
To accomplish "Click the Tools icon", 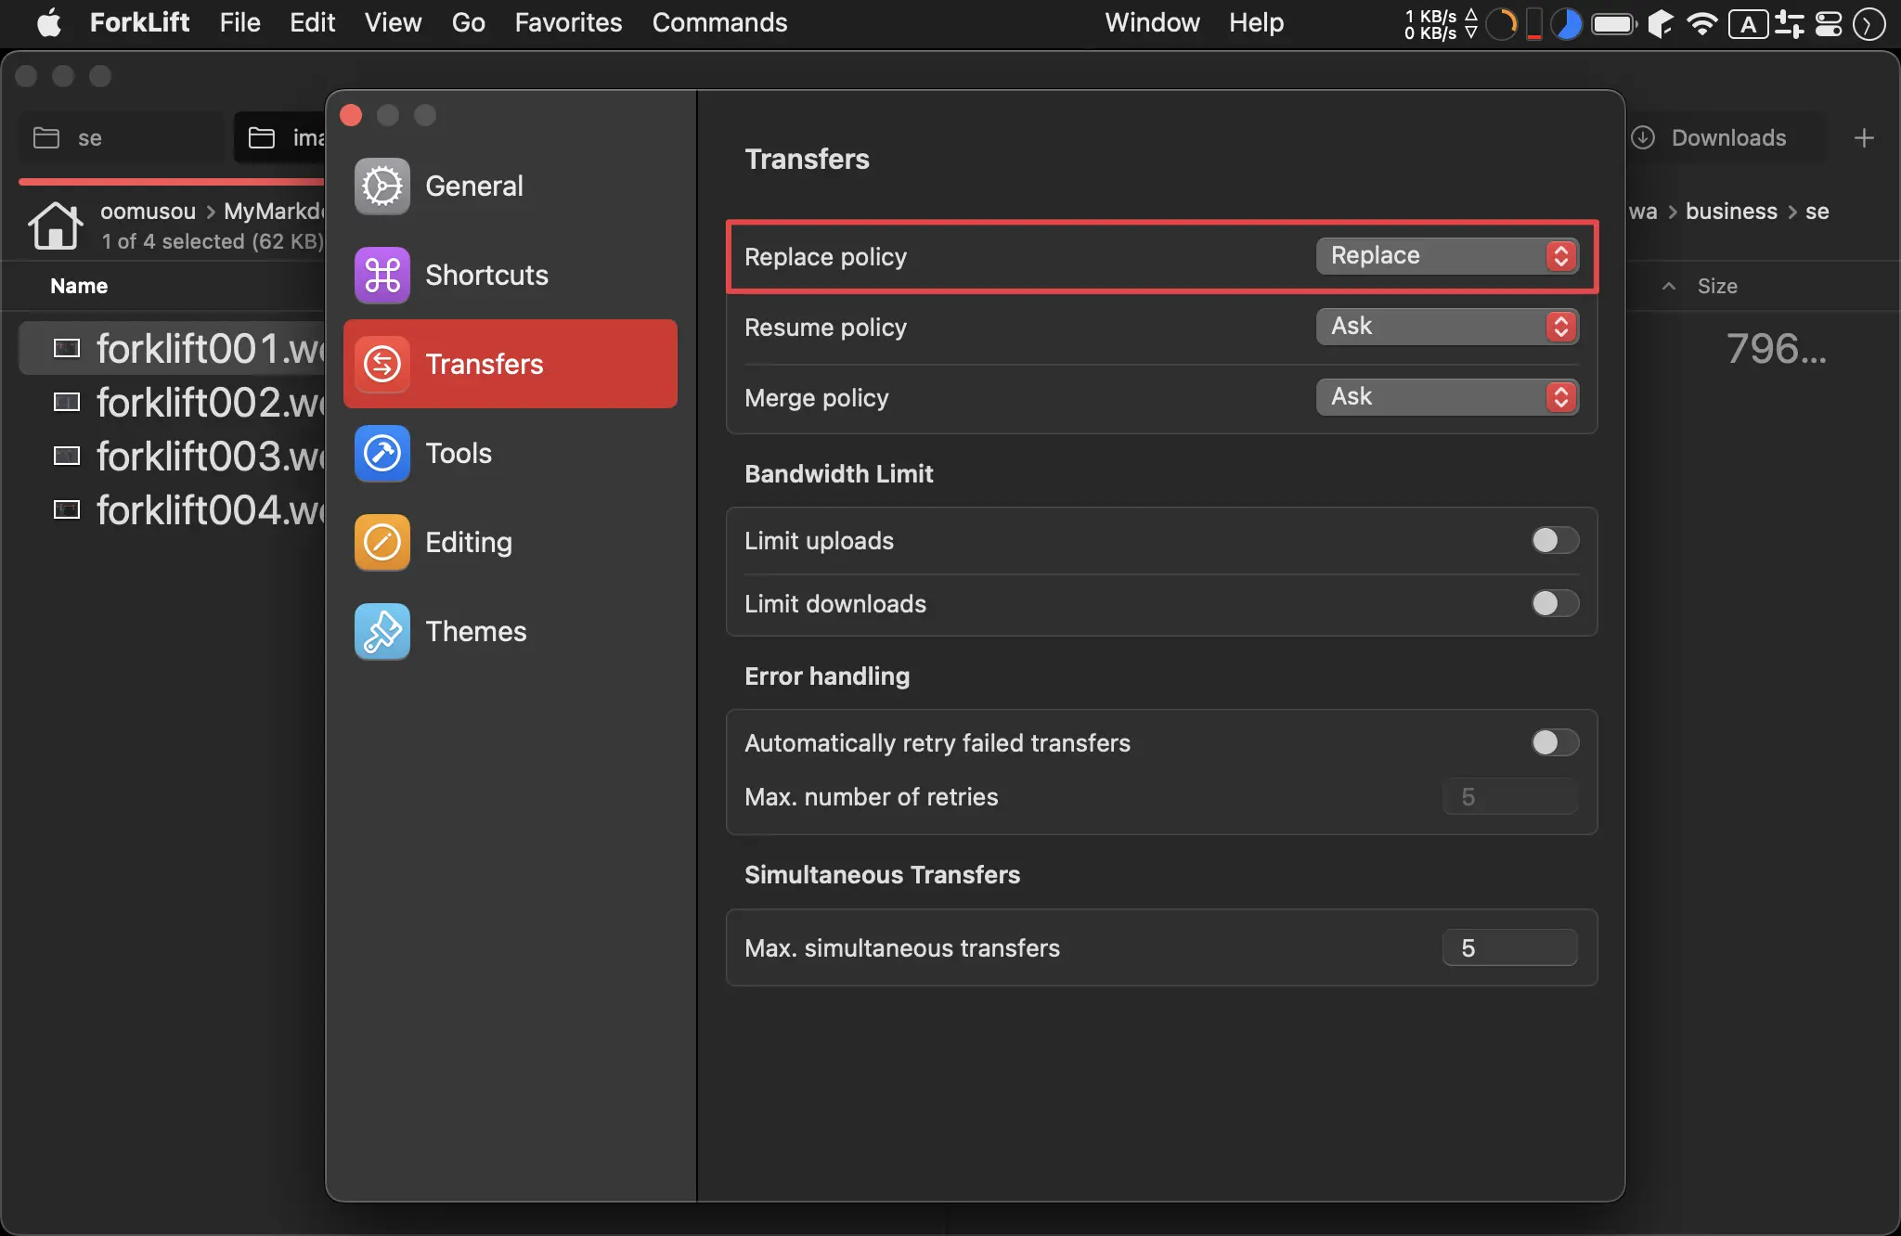I will click(x=381, y=452).
